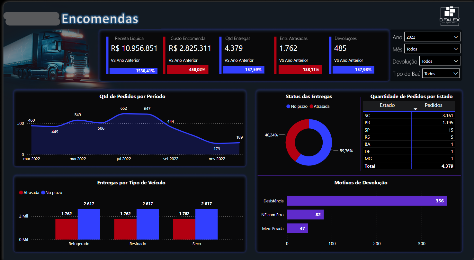Click the 157,98% variation bar
This screenshot has height=260, width=474.
(353, 70)
